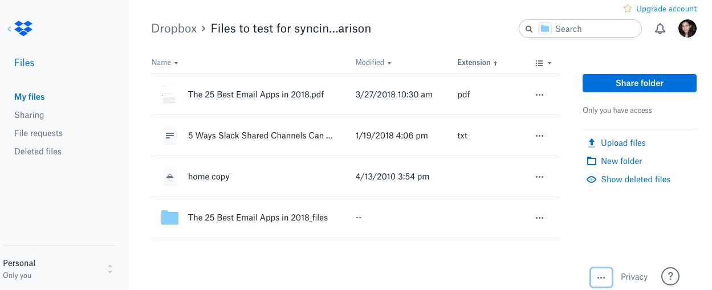Open the user profile avatar
712x290 pixels.
(687, 29)
